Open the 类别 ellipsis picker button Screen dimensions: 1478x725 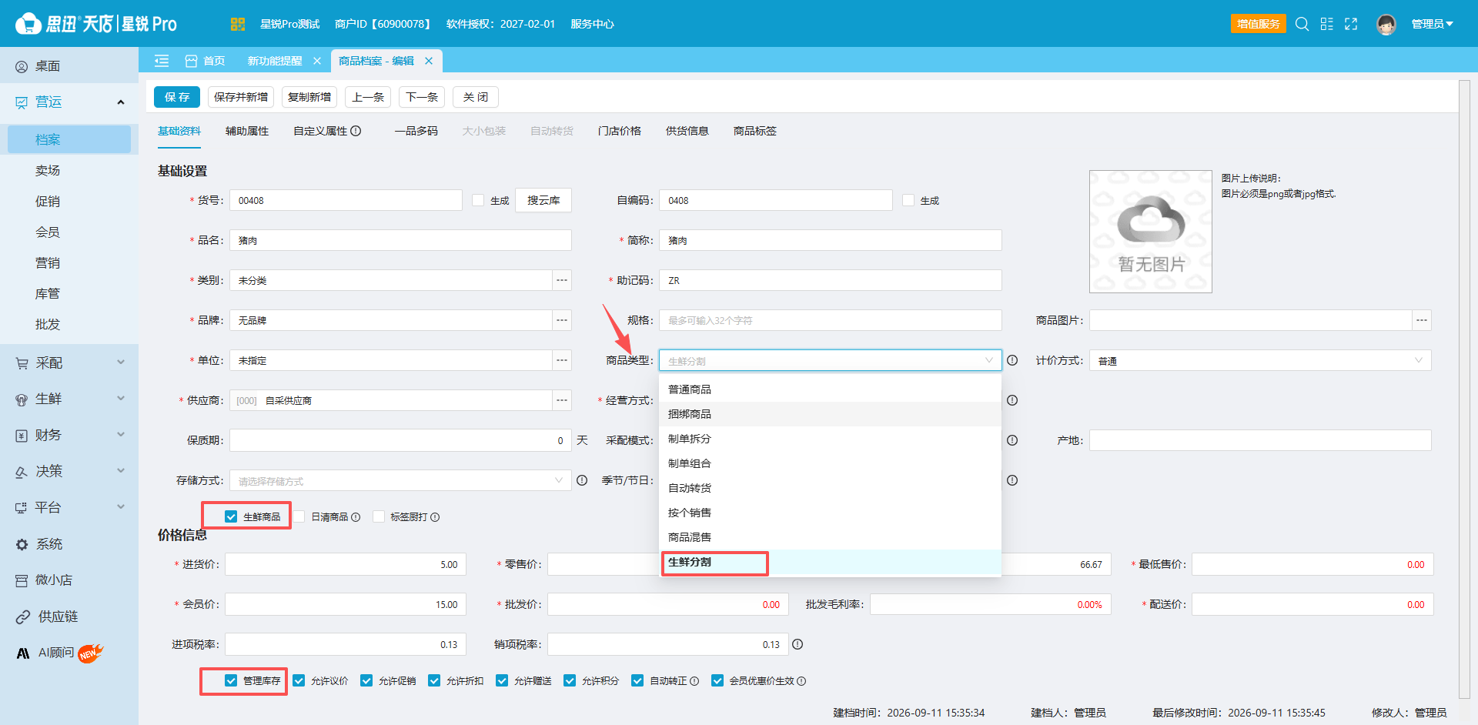[x=562, y=280]
